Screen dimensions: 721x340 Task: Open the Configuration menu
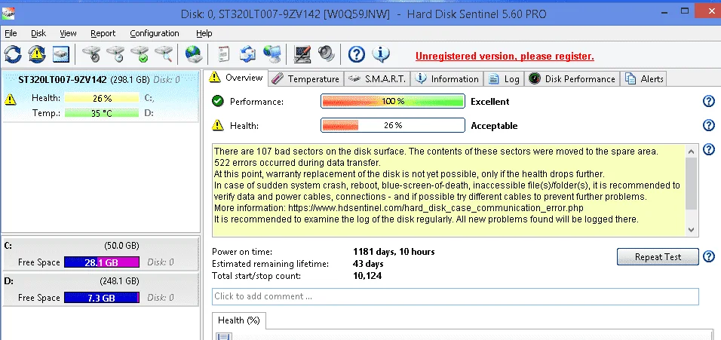click(155, 33)
